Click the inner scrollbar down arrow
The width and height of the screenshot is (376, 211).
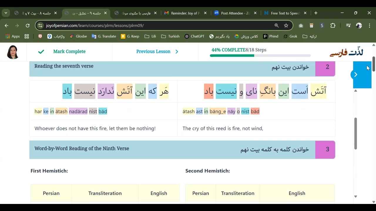tap(355, 196)
